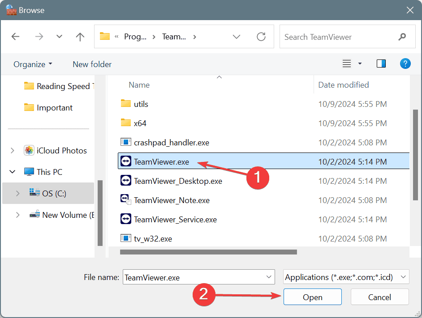Refresh the TeamViewer folder view
The height and width of the screenshot is (318, 422).
coord(261,37)
